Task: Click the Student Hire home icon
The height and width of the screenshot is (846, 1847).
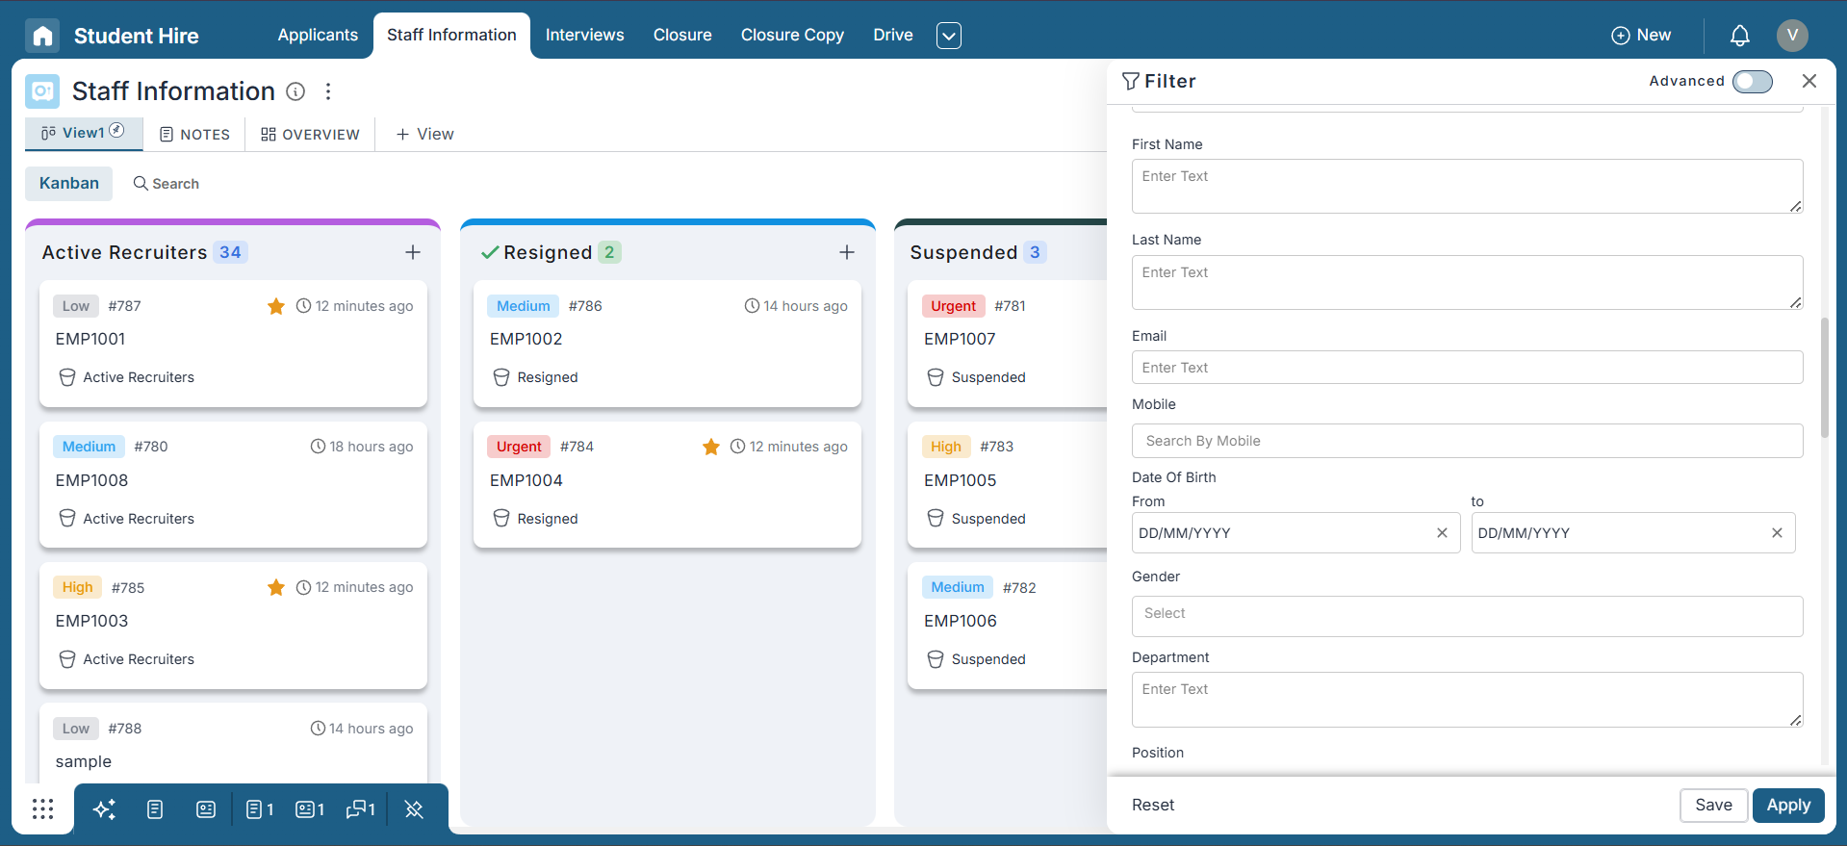Action: point(42,36)
